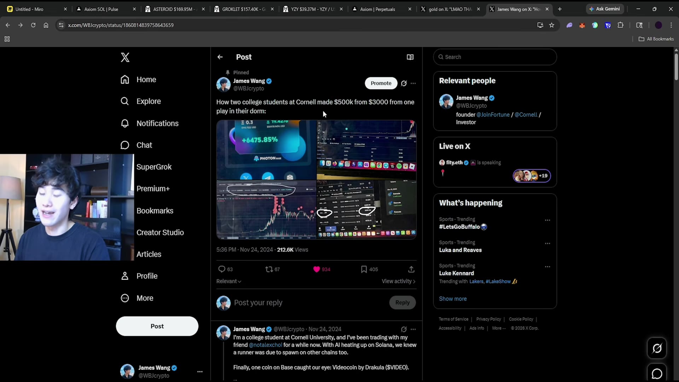Click the +19 listeners avatar pill

532,175
